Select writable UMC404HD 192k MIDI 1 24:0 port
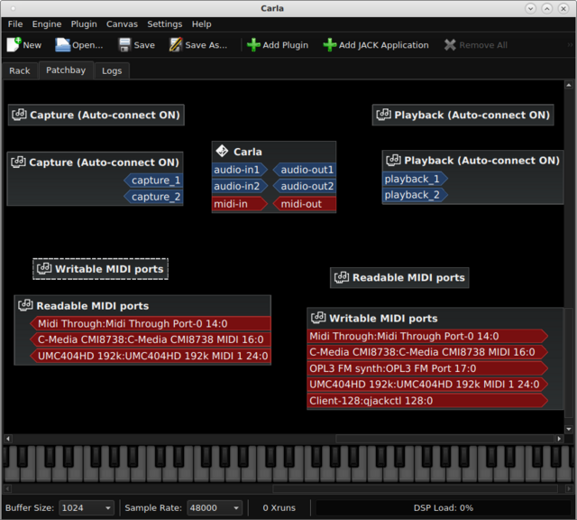Image resolution: width=577 pixels, height=520 pixels. [427, 385]
